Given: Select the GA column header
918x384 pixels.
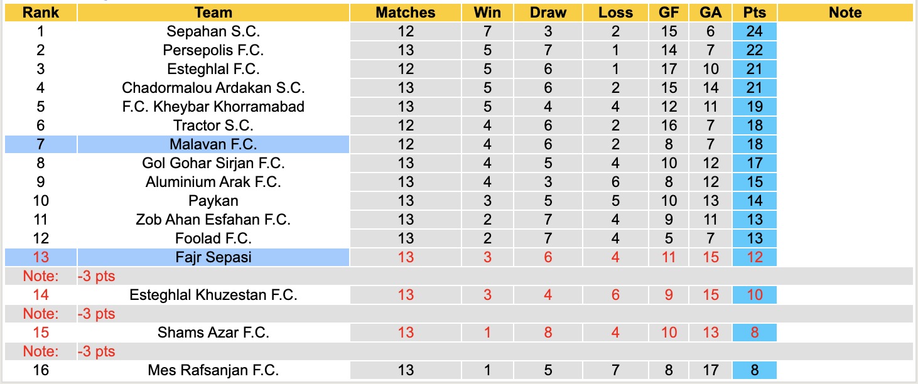Looking at the screenshot, I should click(x=711, y=13).
